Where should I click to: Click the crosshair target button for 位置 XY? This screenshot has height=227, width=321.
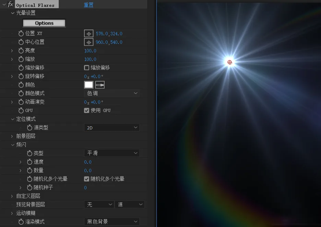click(89, 34)
